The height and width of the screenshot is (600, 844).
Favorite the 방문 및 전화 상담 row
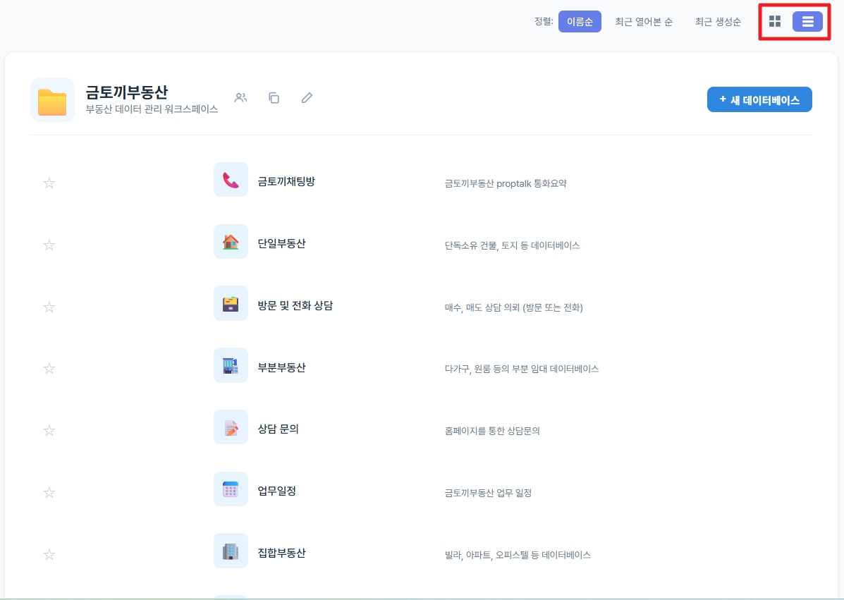(x=49, y=307)
